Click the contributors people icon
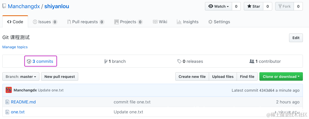Viewport: 309px width, 119px height. (x=252, y=61)
